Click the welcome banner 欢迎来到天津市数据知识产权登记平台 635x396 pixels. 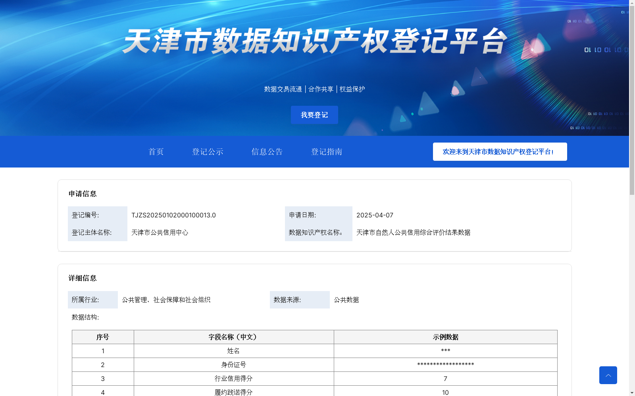(500, 152)
